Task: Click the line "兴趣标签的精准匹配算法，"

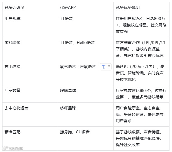Action: (x=139, y=138)
